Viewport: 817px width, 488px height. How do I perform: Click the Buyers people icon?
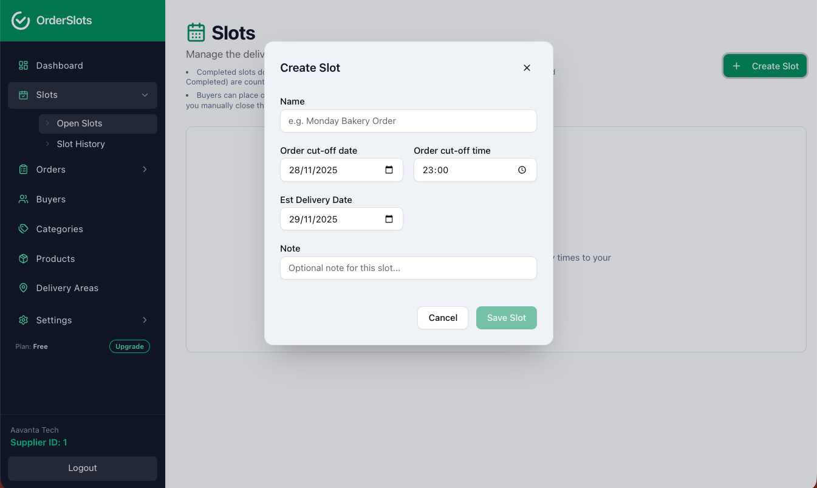coord(23,199)
